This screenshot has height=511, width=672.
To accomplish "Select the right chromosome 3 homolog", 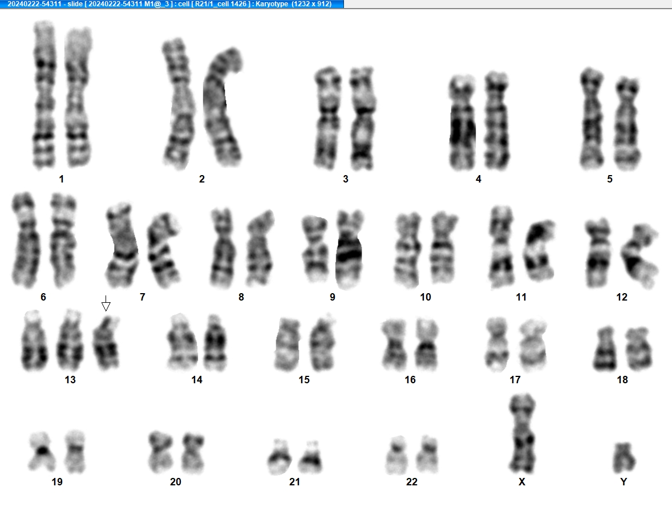I will pyautogui.click(x=362, y=119).
